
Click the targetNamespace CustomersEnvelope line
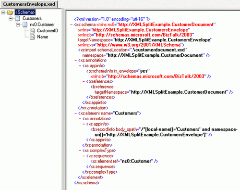(145, 40)
